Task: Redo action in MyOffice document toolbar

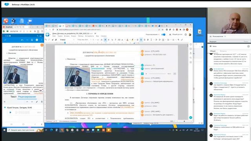Action: click(49, 40)
